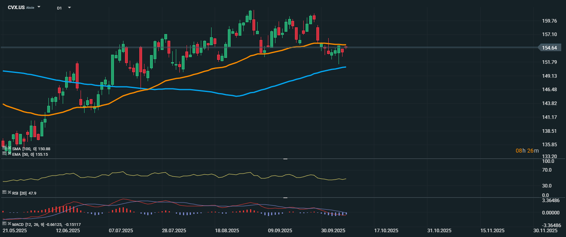Open MACD indicator settings icon
Viewport: 566px width, 237px height.
[4, 224]
